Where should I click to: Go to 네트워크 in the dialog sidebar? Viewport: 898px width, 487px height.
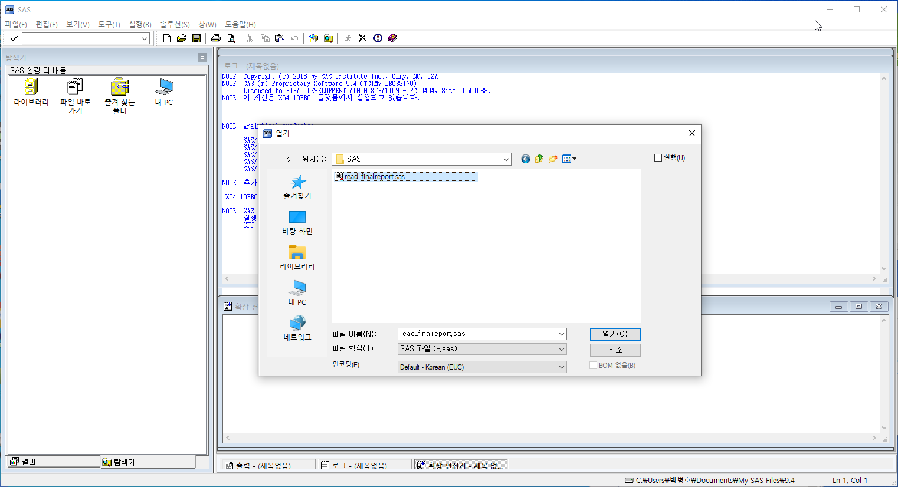[x=297, y=329]
